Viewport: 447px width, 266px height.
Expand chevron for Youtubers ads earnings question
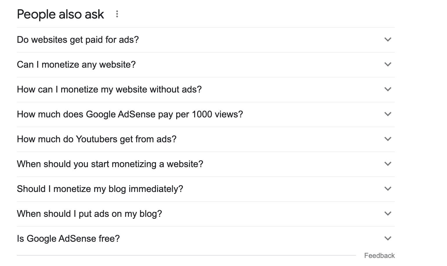[x=388, y=139]
